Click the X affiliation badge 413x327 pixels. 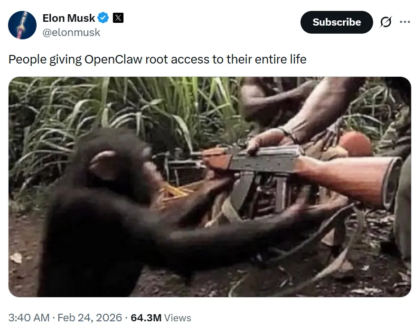pos(118,18)
